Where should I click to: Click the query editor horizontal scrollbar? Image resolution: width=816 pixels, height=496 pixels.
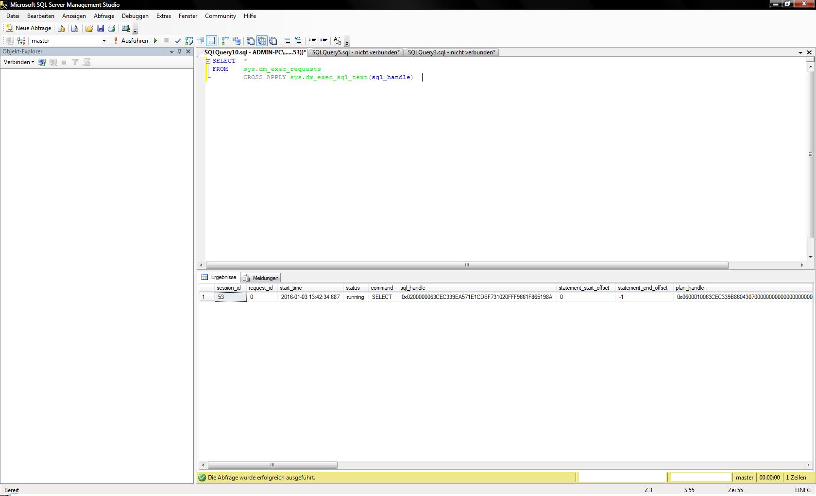coord(467,265)
